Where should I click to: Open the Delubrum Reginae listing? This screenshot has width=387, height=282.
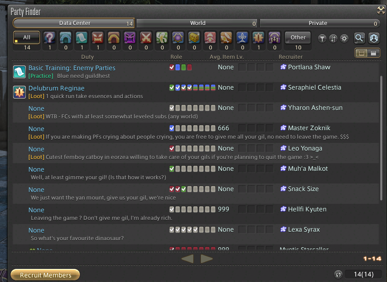coord(196,92)
